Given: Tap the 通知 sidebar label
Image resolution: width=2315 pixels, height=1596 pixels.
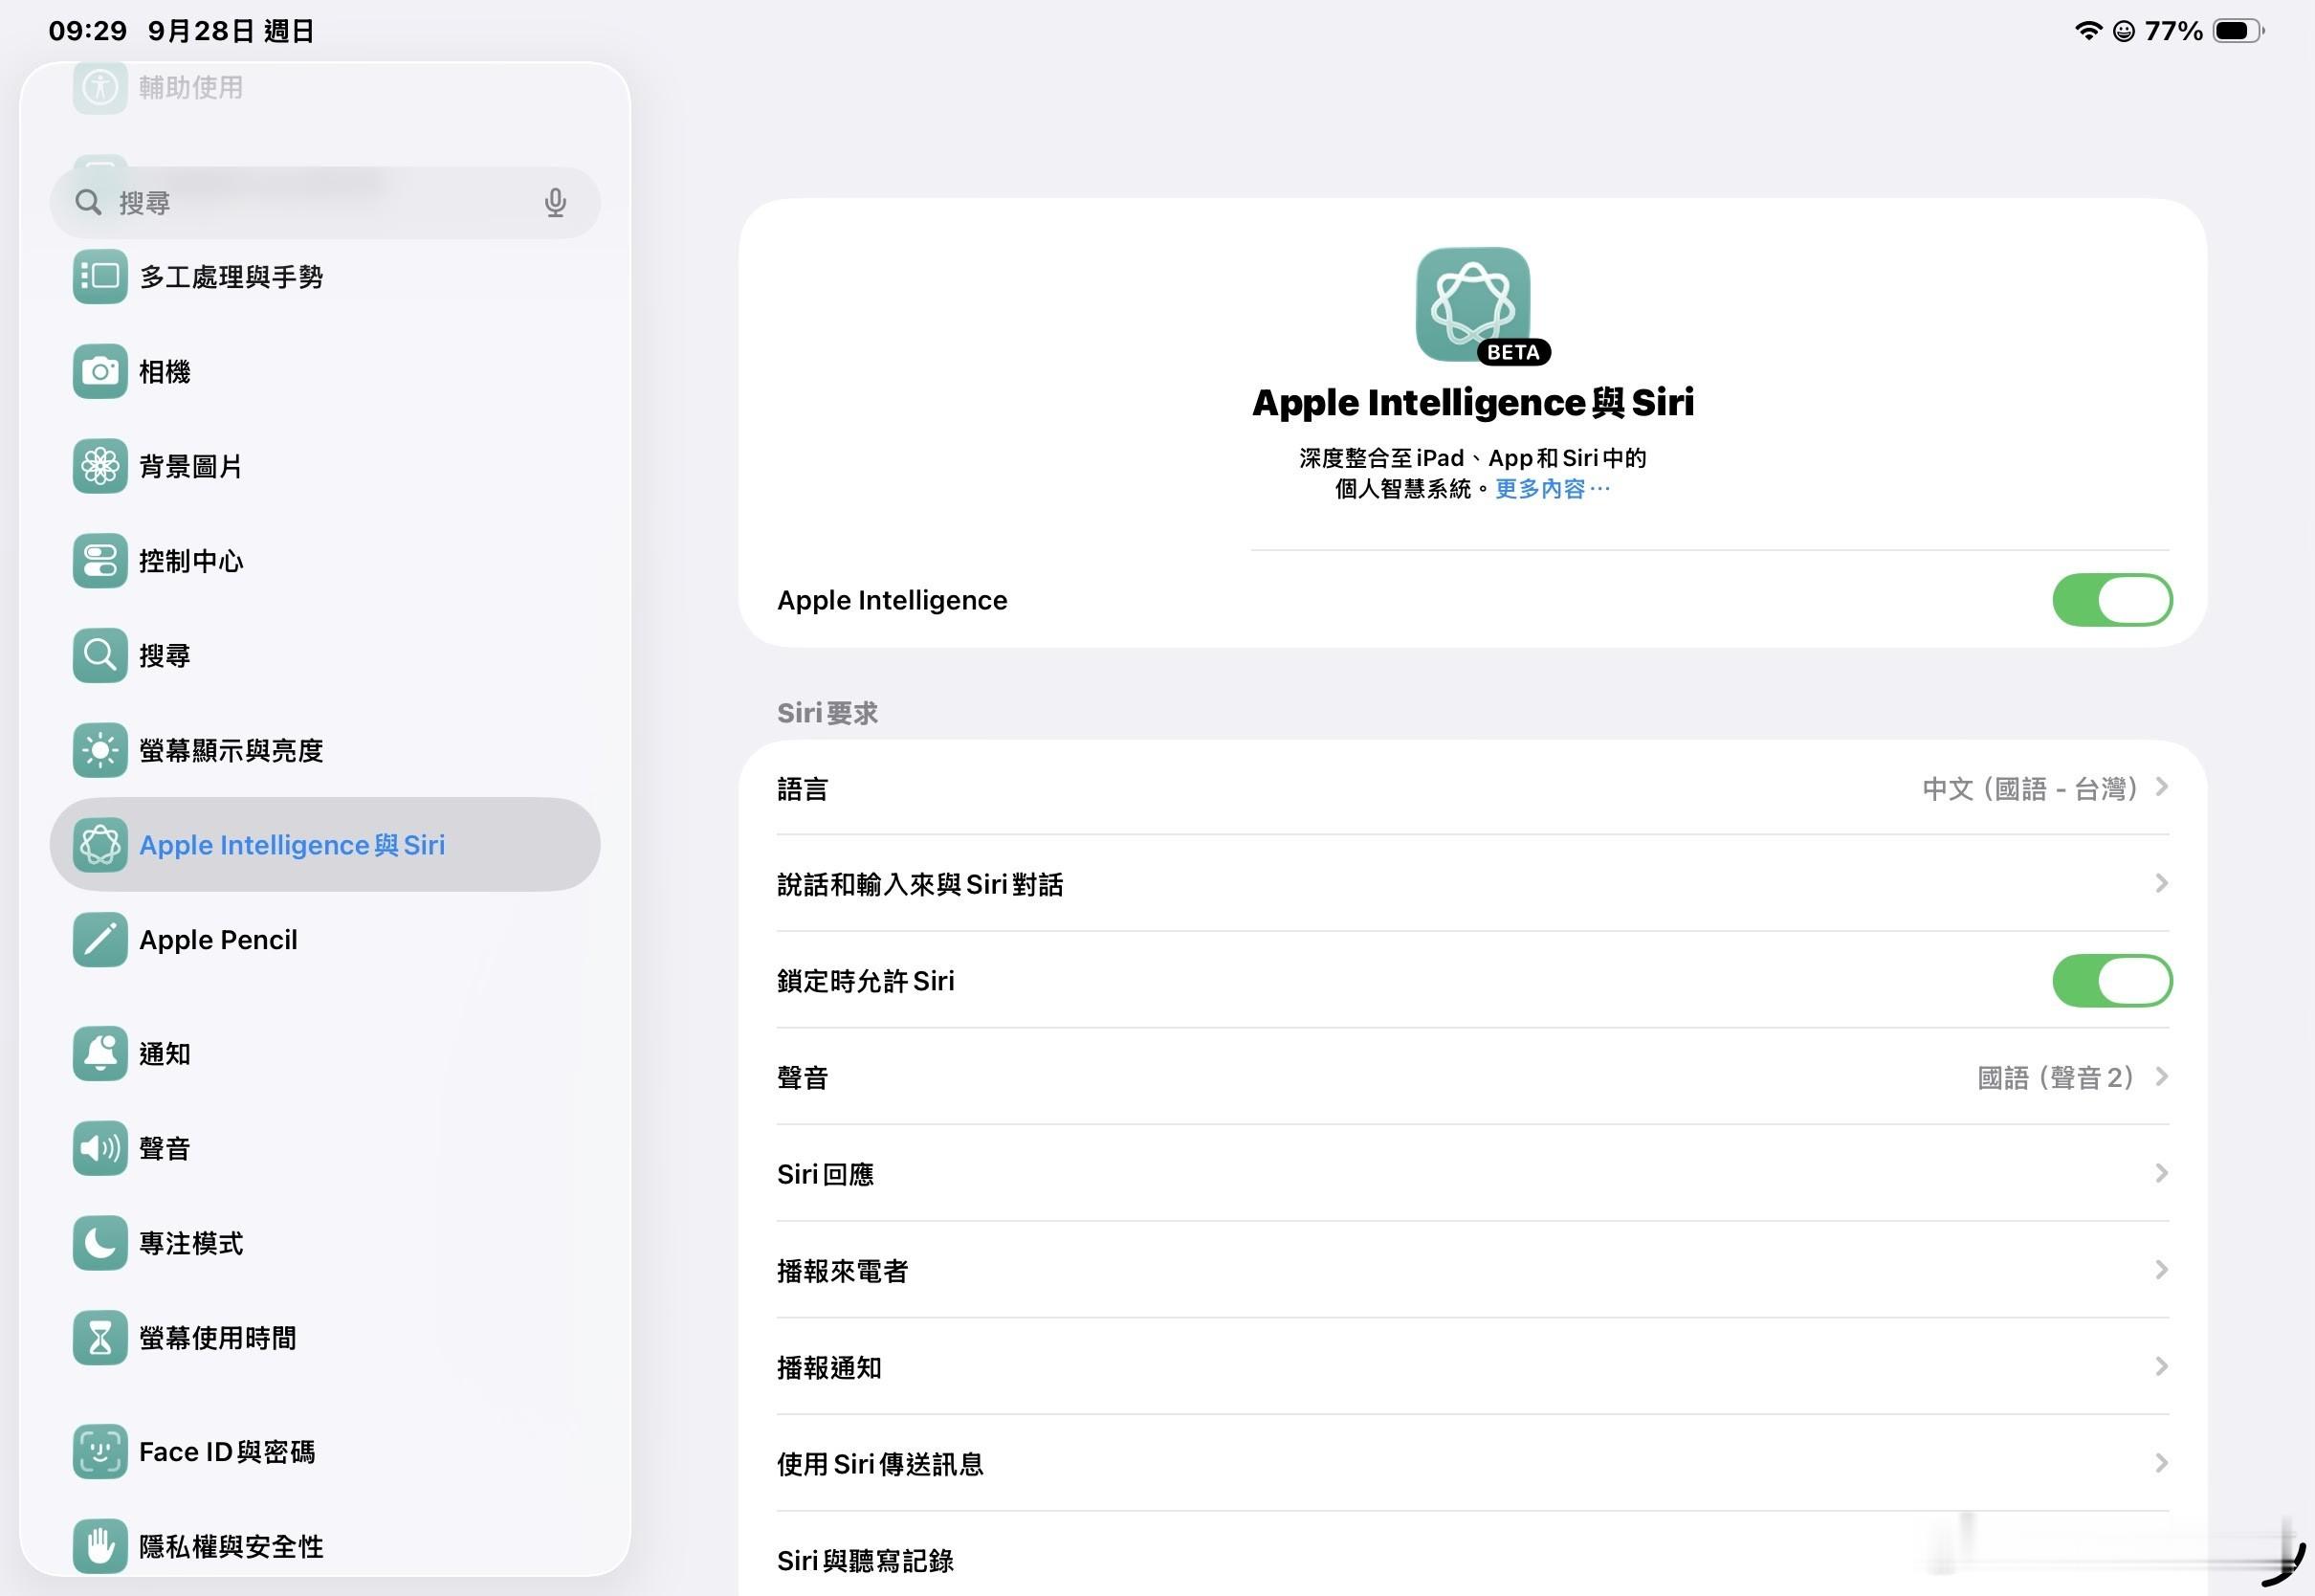Looking at the screenshot, I should pyautogui.click(x=165, y=1054).
